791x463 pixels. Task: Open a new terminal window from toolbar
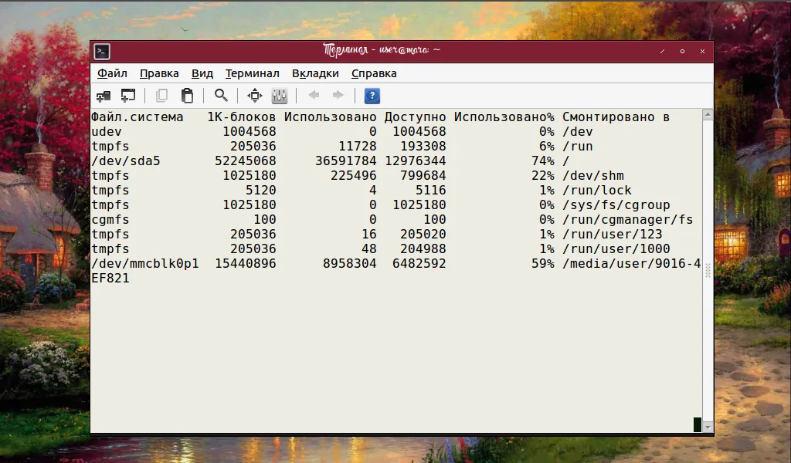tap(128, 96)
